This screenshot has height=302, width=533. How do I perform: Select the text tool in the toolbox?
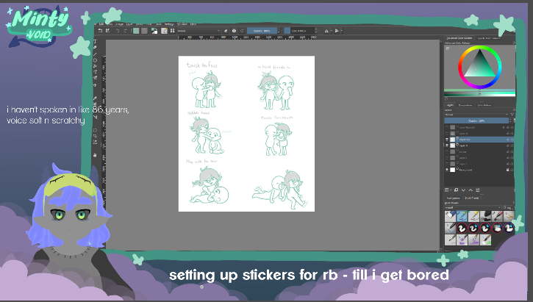tap(95, 41)
